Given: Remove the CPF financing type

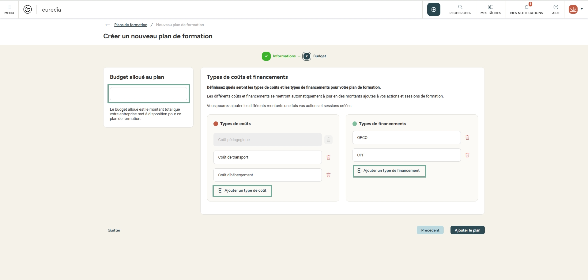Looking at the screenshot, I should pos(467,155).
